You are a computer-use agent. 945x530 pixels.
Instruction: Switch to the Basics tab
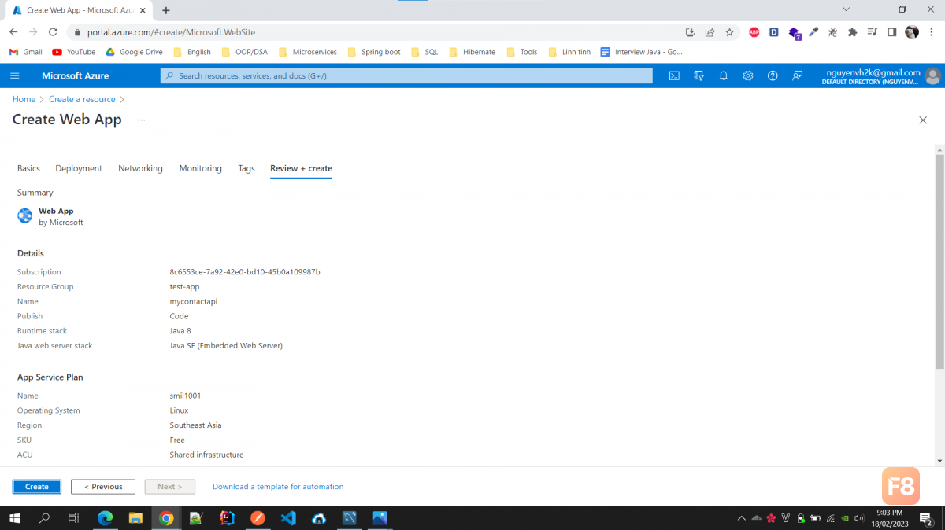click(28, 168)
